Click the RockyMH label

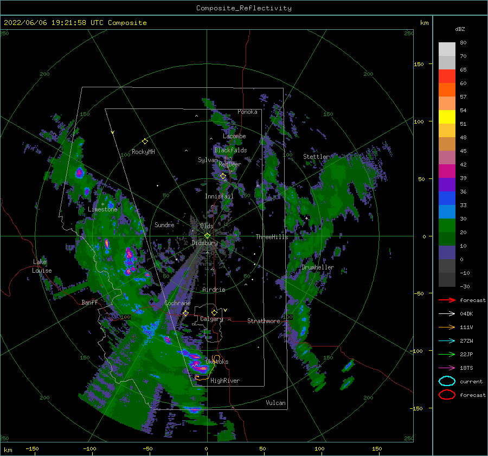pyautogui.click(x=143, y=152)
